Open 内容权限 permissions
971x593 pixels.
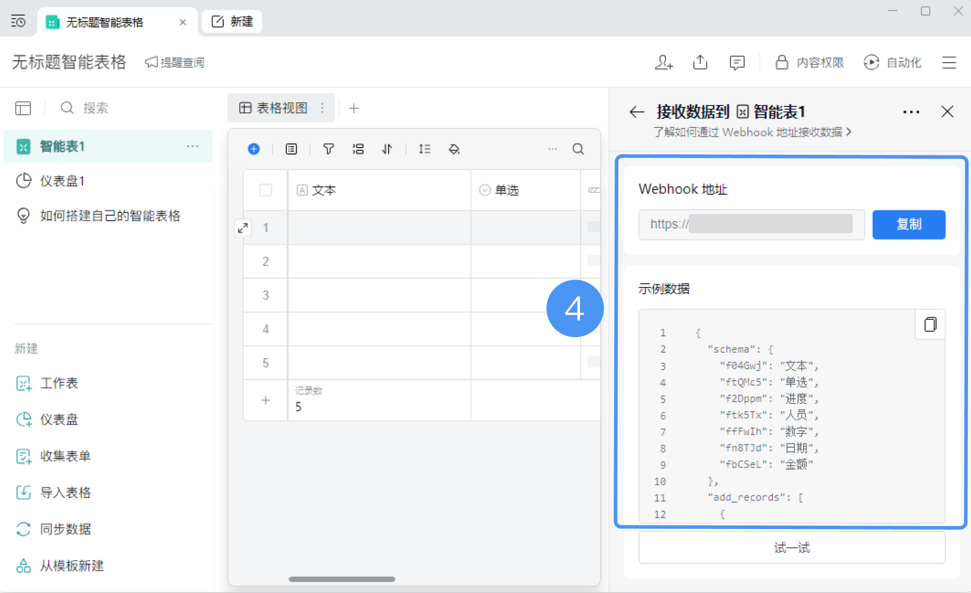pyautogui.click(x=810, y=62)
